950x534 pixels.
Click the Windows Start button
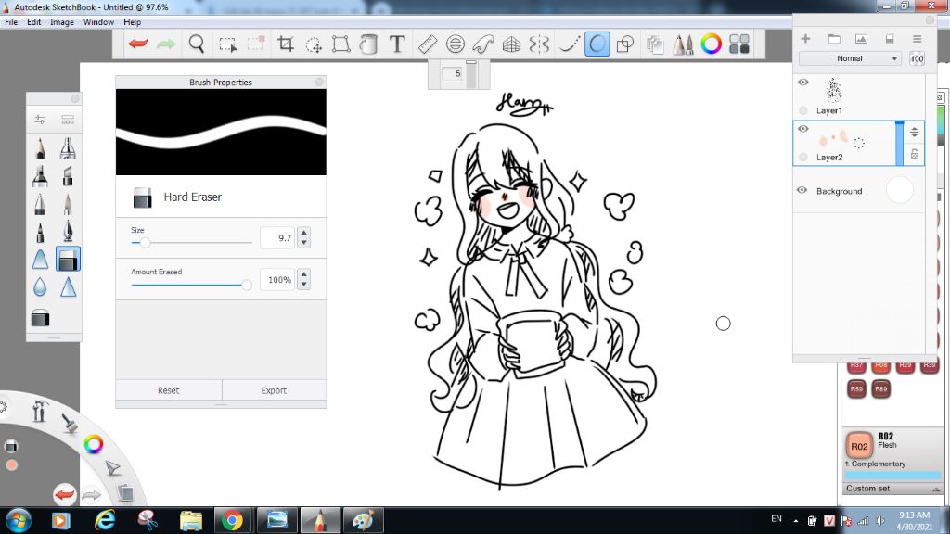point(19,521)
